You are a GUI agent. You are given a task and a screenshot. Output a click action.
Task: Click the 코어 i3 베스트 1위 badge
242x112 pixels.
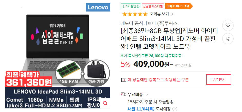(x=179, y=6)
